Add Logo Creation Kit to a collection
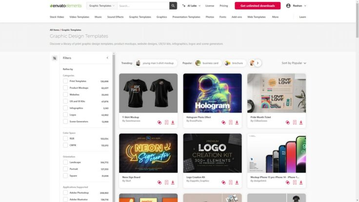Viewport: 359px width, 202px height. click(223, 182)
